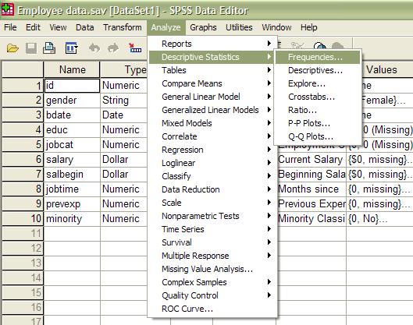The image size is (413, 325).
Task: Expand the Correlate submenu arrow
Action: [269, 136]
